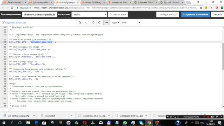The width and height of the screenshot is (224, 126).
Task: Open the utf-8 encoding dropdown
Action: pyautogui.click(x=89, y=14)
